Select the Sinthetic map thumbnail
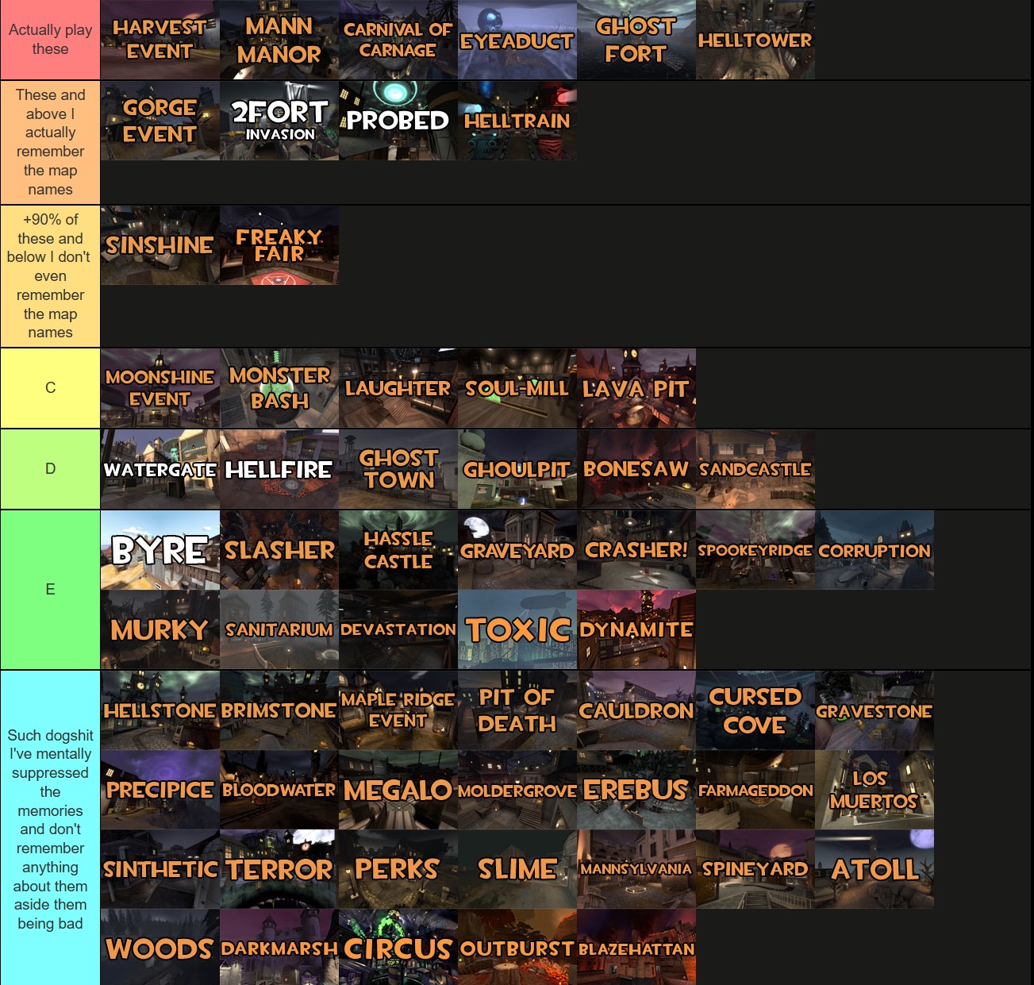 160,869
